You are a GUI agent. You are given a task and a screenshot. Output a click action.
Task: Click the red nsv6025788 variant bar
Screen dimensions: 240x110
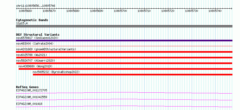[124, 58]
